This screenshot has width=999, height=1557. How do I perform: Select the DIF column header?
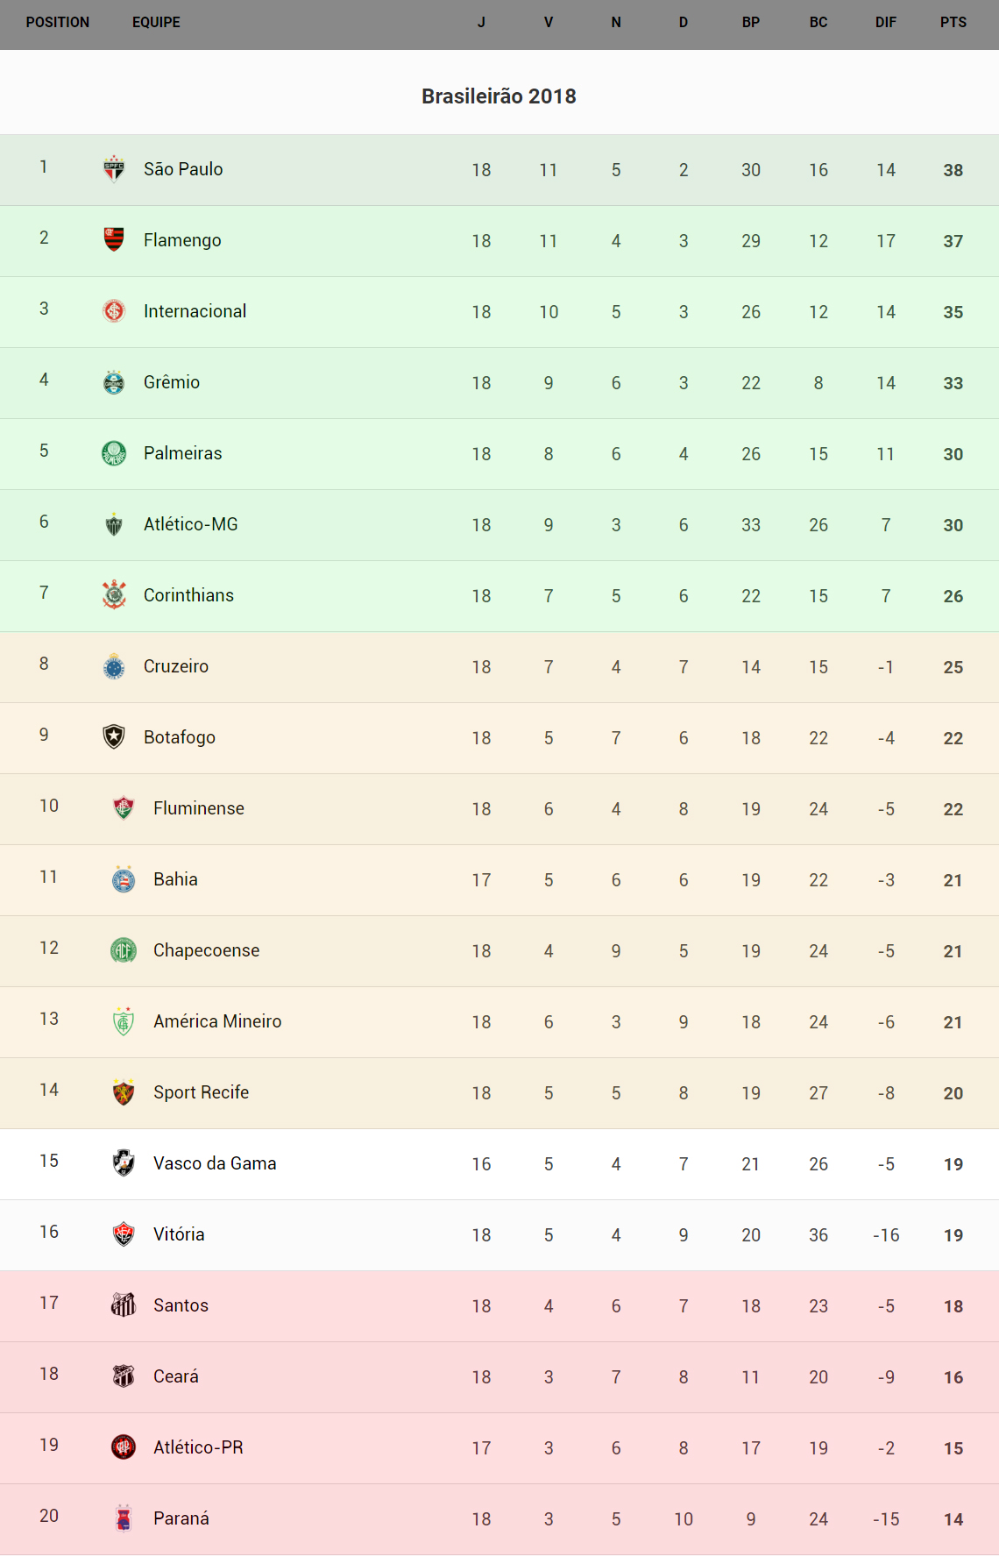(x=886, y=23)
